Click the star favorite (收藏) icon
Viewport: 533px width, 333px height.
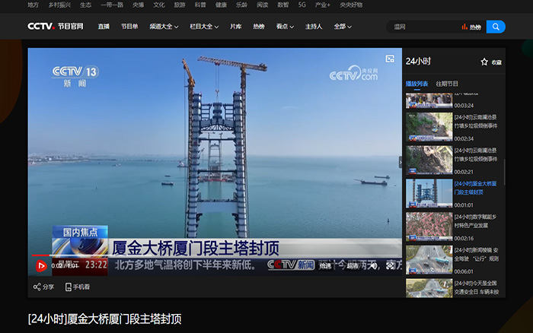(x=484, y=62)
